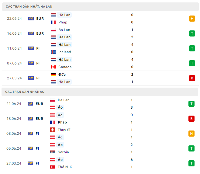Click the Germany flag beside Đức

53,75
